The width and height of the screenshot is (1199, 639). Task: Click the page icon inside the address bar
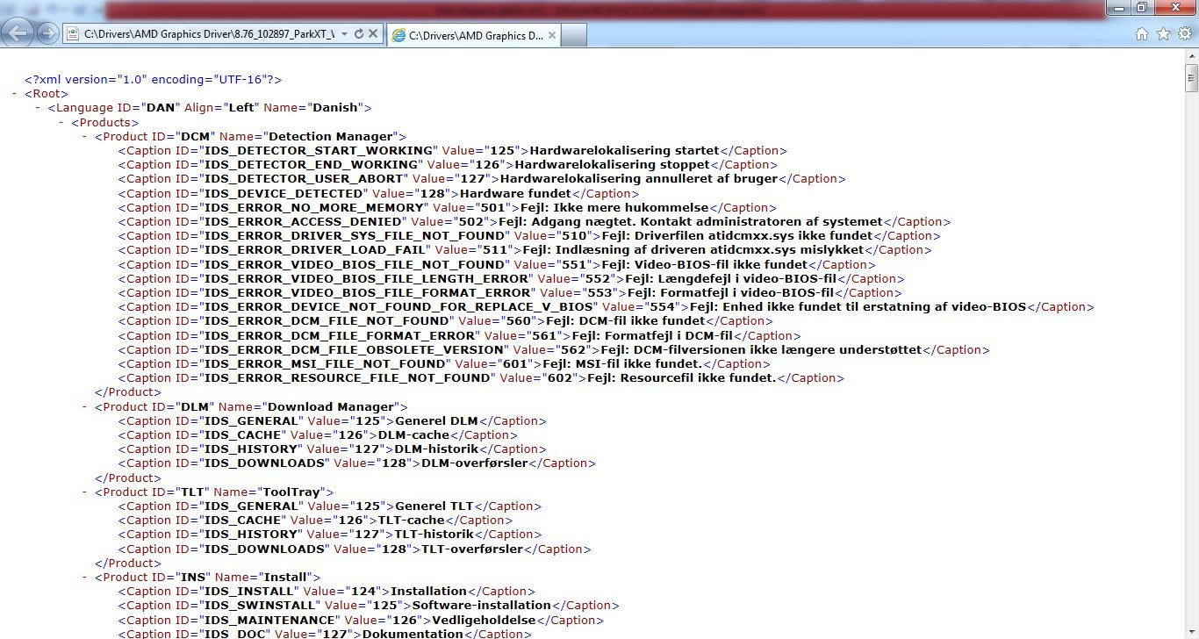(x=72, y=34)
